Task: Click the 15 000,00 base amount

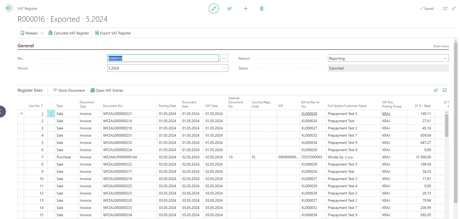Action: coord(423,157)
